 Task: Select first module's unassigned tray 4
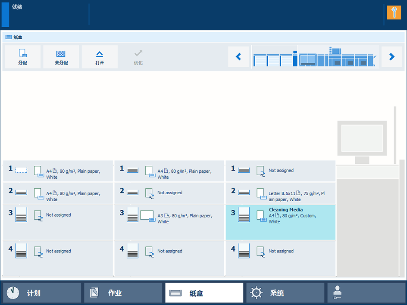pos(58,258)
